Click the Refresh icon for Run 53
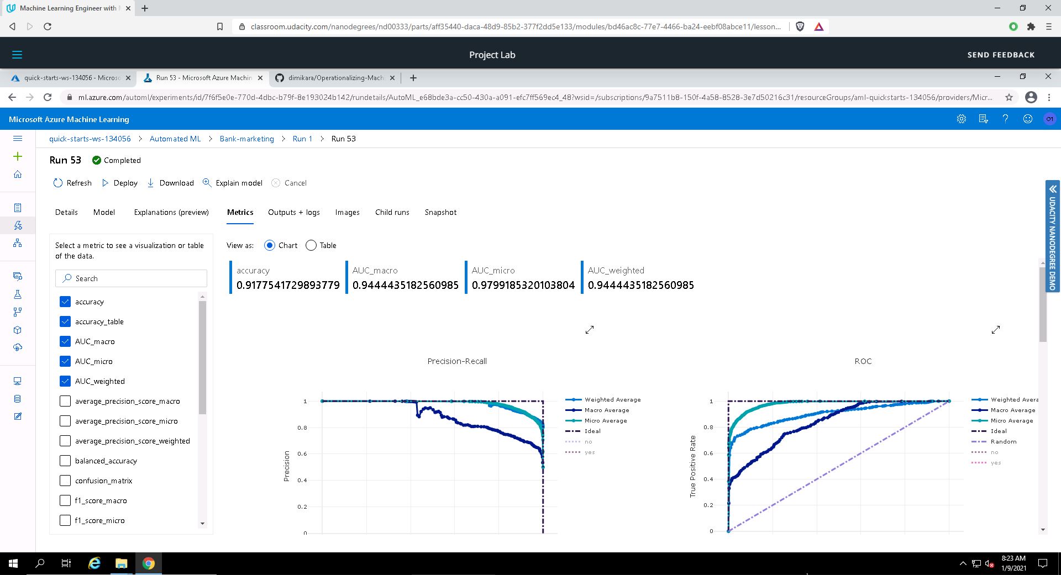Screen dimensions: 1061x575 point(58,183)
